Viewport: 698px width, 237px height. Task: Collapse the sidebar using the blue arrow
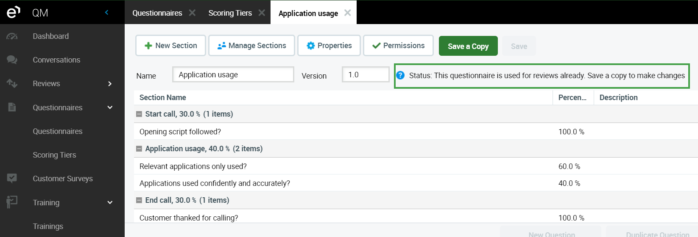[x=107, y=12]
